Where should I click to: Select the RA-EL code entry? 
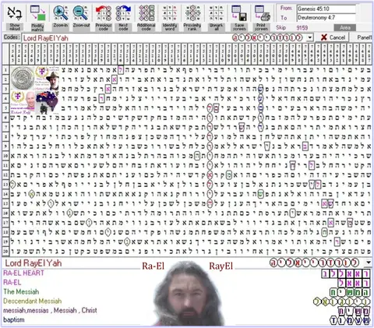click(12, 282)
